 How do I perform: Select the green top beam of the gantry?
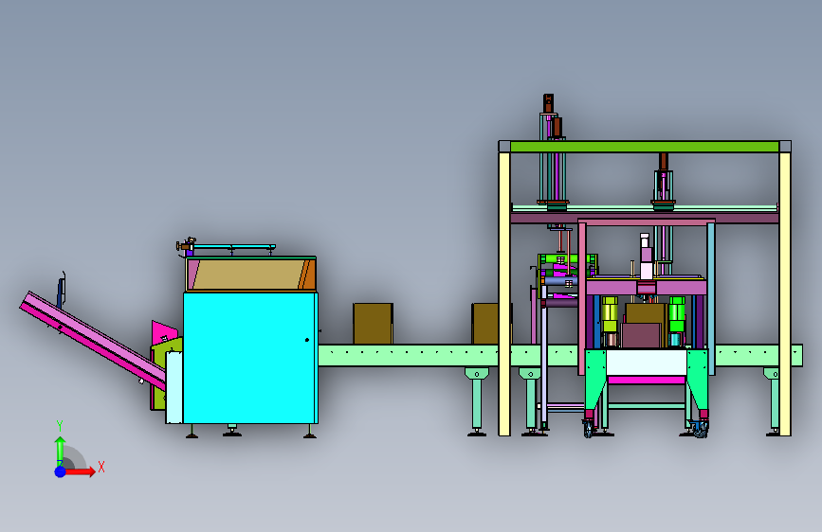point(645,147)
